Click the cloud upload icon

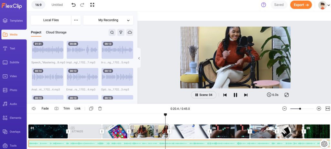point(130,32)
